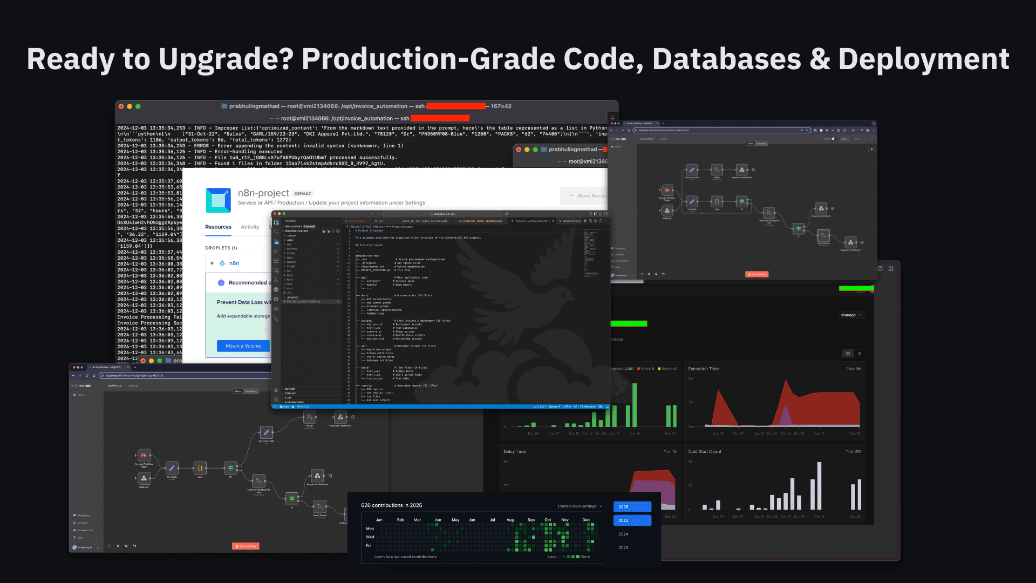Screen dimensions: 1036x583
Task: Switch to Activity tab in n8n-project page
Action: click(250, 227)
